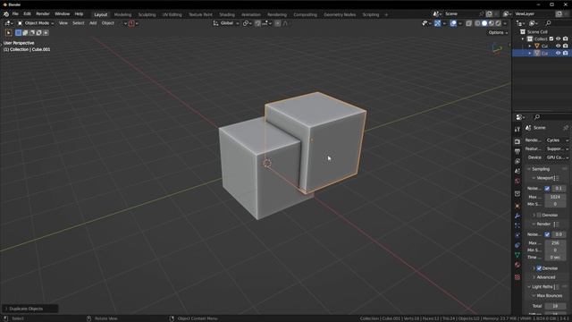The width and height of the screenshot is (572, 322).
Task: Add a workspace with the plus tab
Action: point(386,14)
